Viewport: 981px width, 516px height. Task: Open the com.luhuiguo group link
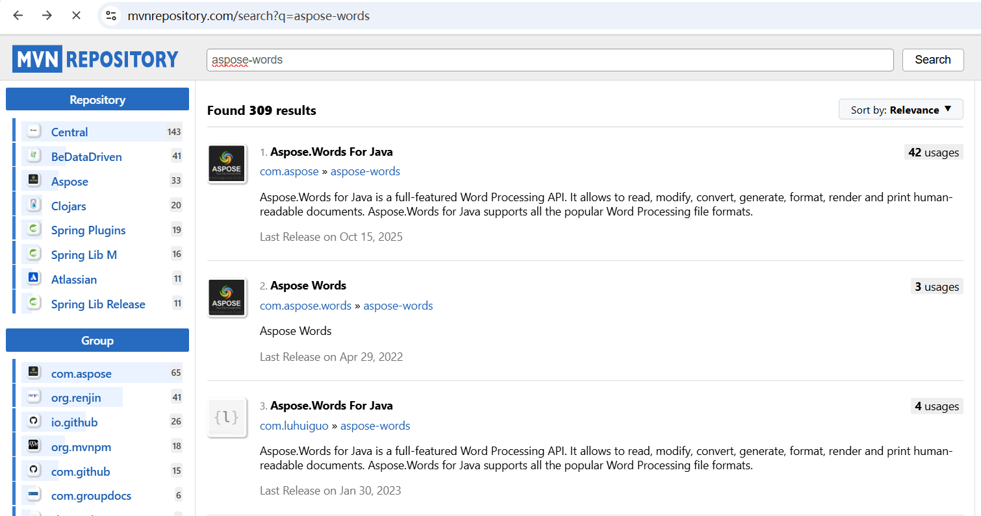point(294,426)
